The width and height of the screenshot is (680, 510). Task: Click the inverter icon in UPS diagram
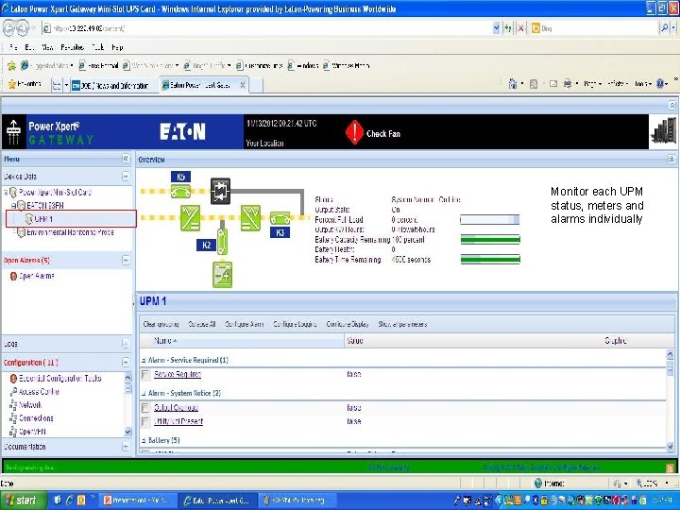tap(250, 218)
